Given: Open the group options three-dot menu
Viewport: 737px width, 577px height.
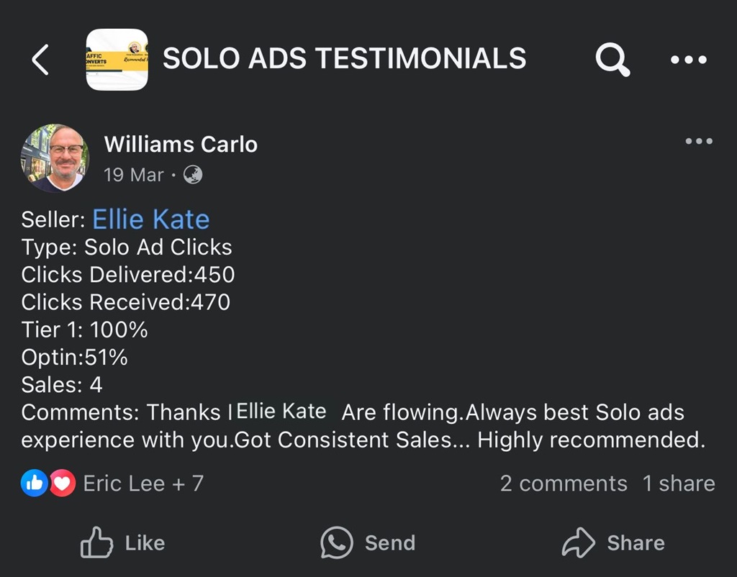Looking at the screenshot, I should [689, 60].
